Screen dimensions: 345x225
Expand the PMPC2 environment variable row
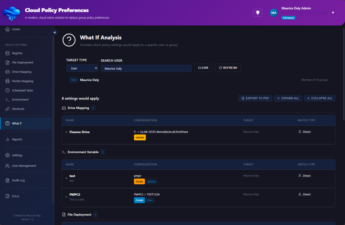[x=66, y=196]
